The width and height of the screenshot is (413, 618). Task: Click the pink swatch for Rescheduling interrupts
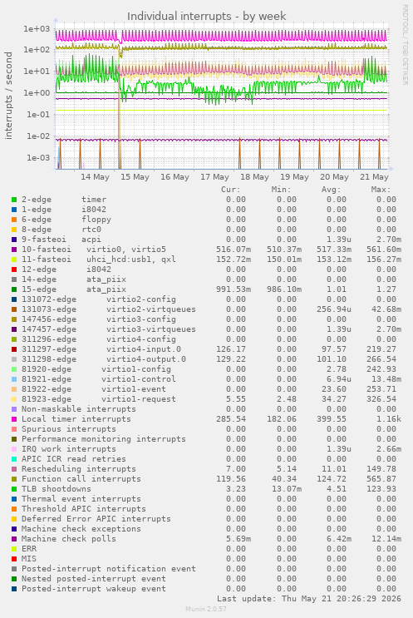[14, 469]
